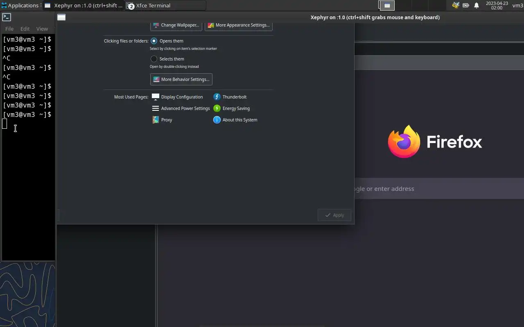Open More Appearance Settings
The width and height of the screenshot is (524, 327).
(x=239, y=25)
